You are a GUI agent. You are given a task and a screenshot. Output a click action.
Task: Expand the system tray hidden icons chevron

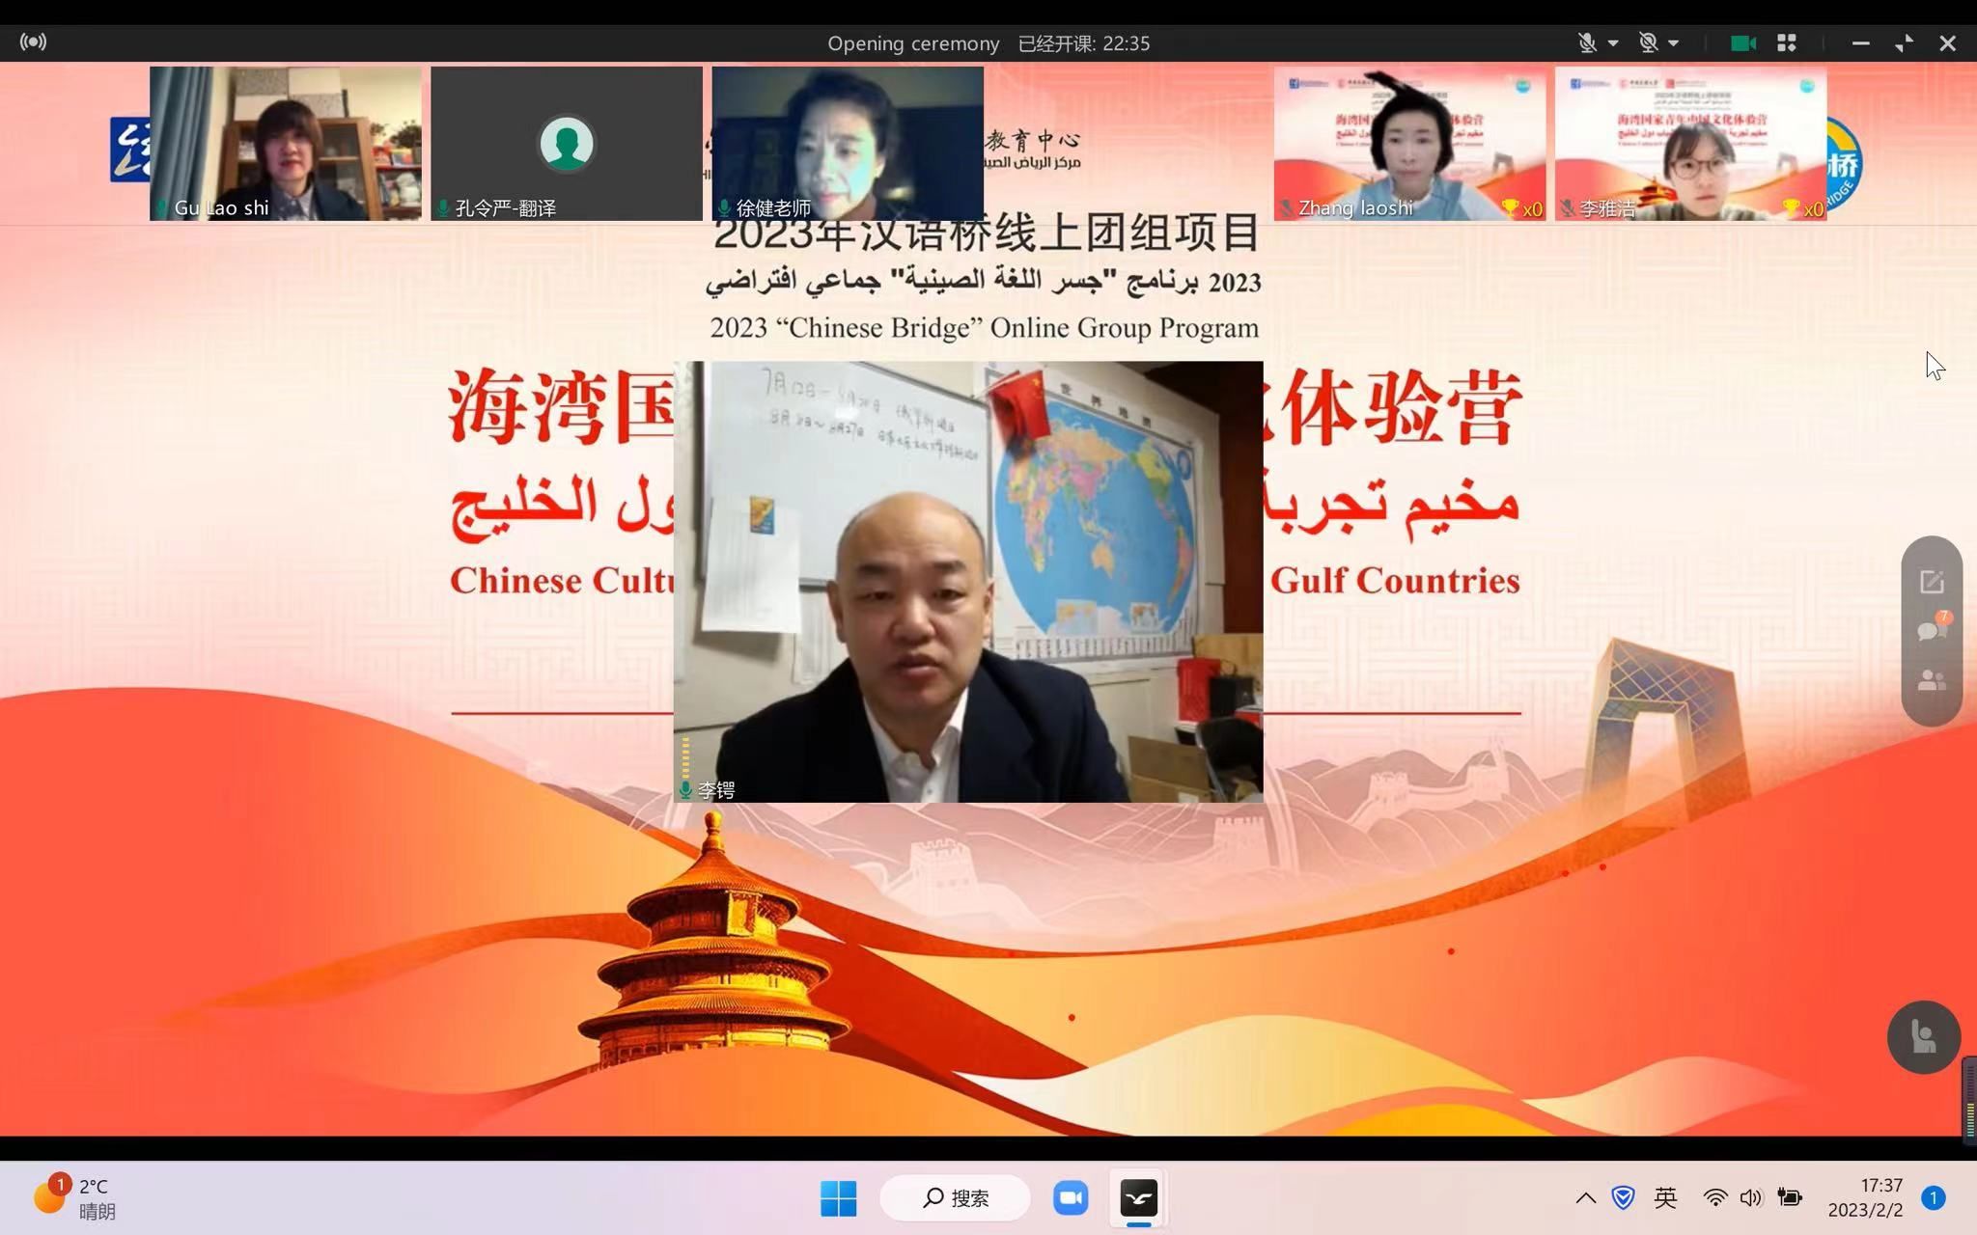click(1585, 1197)
